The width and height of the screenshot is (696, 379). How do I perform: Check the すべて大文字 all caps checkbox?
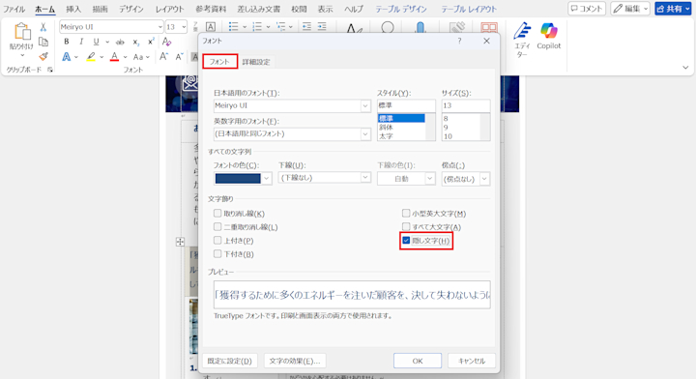pyautogui.click(x=406, y=227)
